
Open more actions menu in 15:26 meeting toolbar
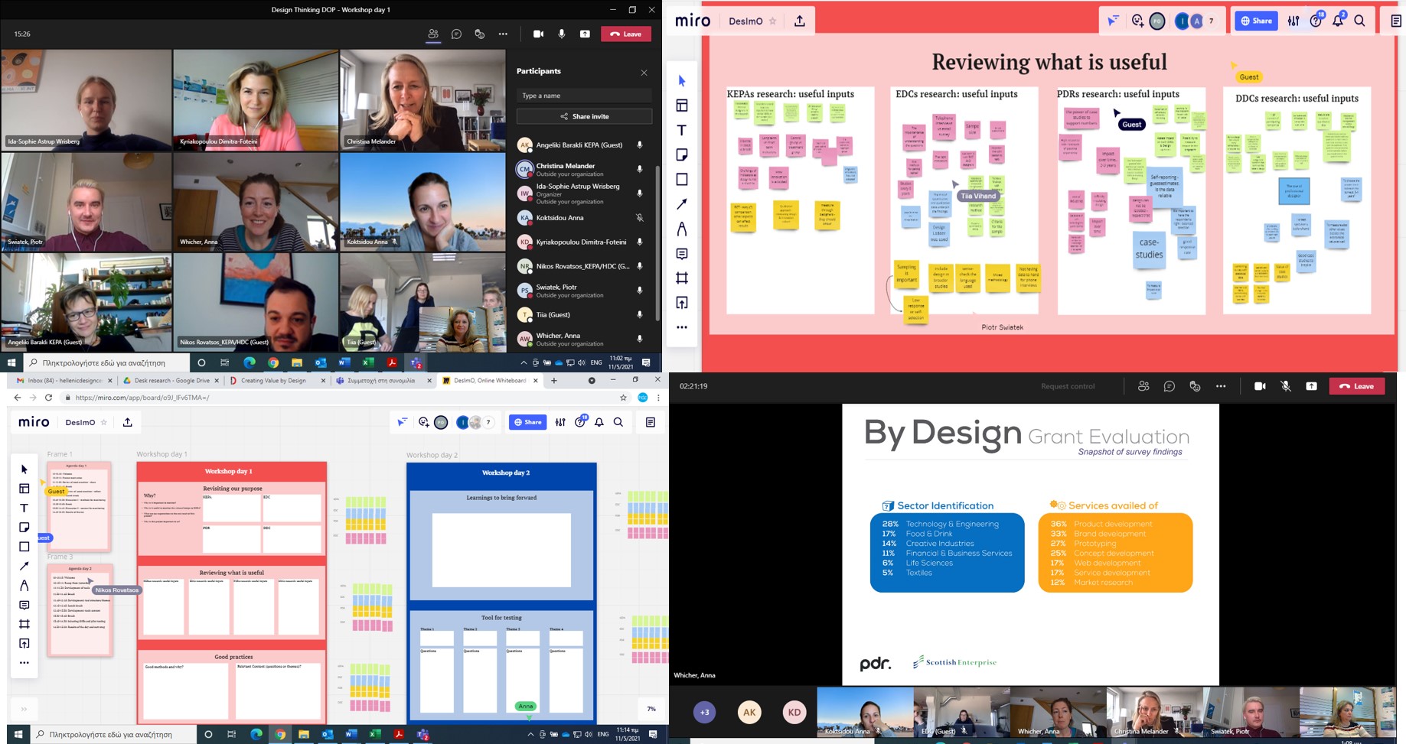(x=503, y=34)
